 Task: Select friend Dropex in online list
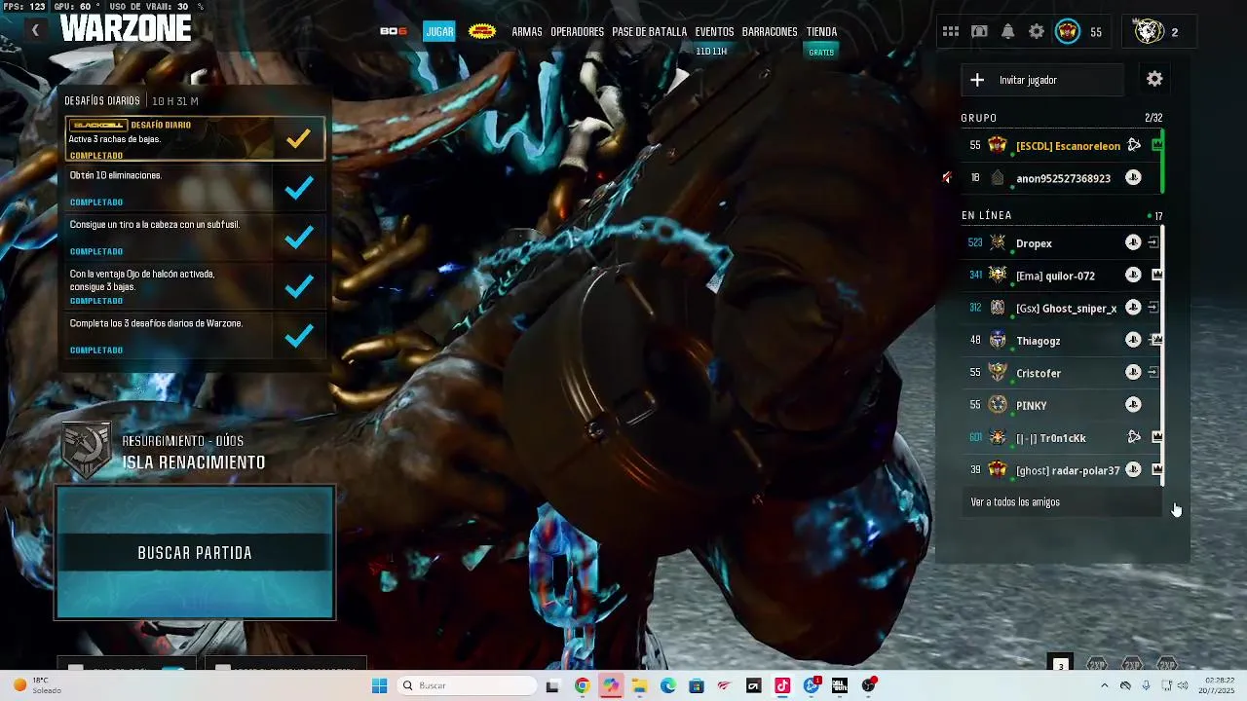[x=1061, y=242]
